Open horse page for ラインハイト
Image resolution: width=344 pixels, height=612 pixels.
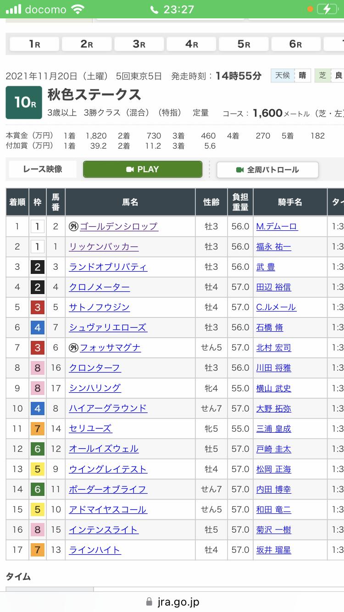click(95, 550)
